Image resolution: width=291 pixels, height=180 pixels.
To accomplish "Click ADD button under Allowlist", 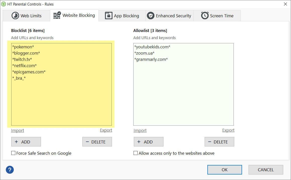I will [x=148, y=142].
